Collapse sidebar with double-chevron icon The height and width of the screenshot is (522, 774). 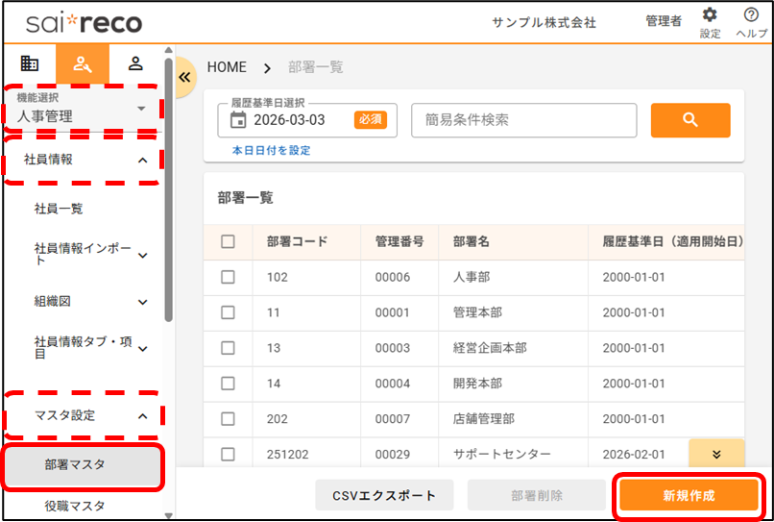click(x=185, y=77)
